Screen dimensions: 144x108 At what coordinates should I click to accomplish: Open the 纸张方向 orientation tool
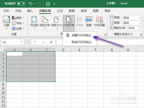click(x=45, y=23)
